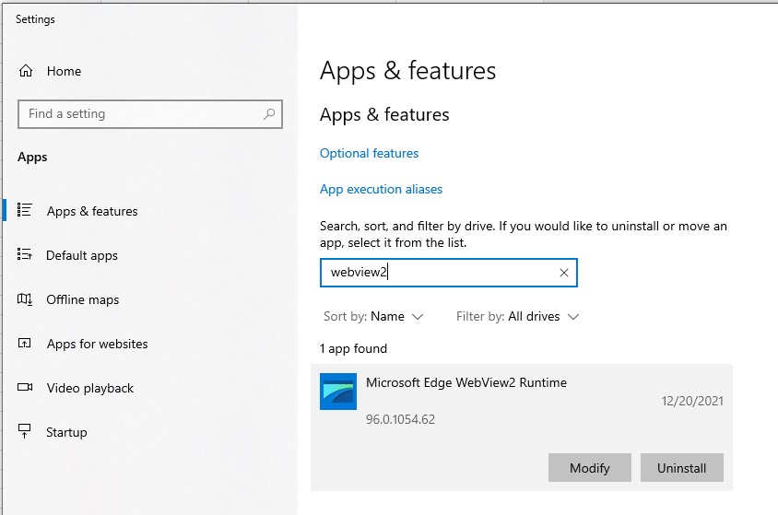Click the Video playback sidebar icon
The image size is (778, 515).
point(24,387)
